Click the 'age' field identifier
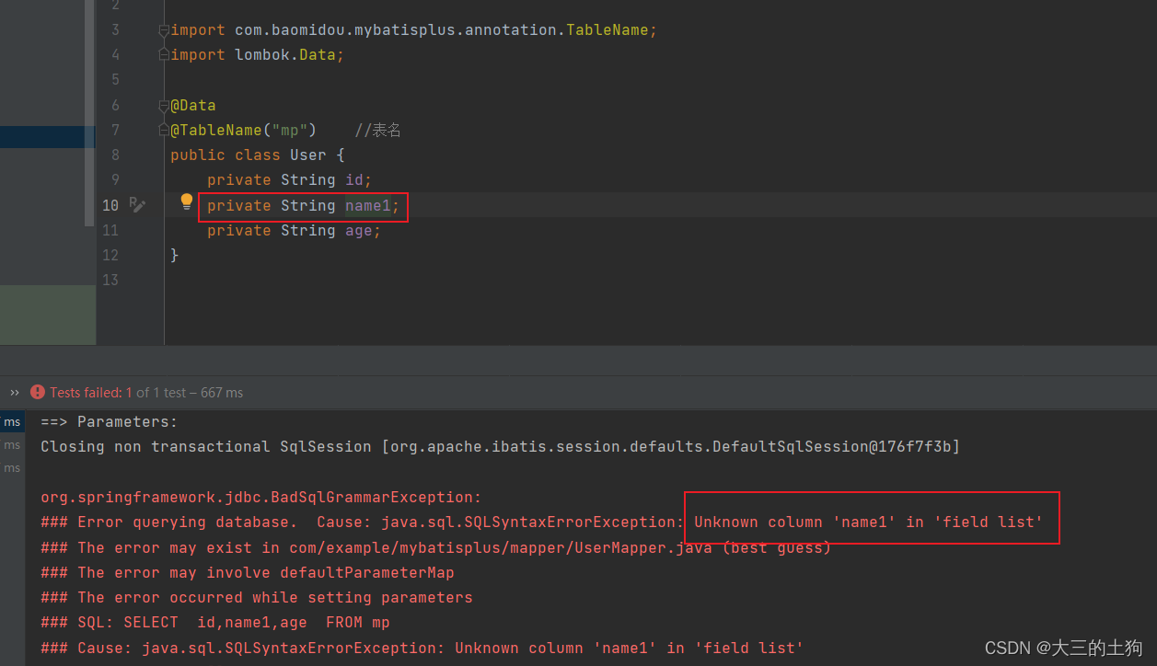This screenshot has height=666, width=1157. (x=359, y=230)
